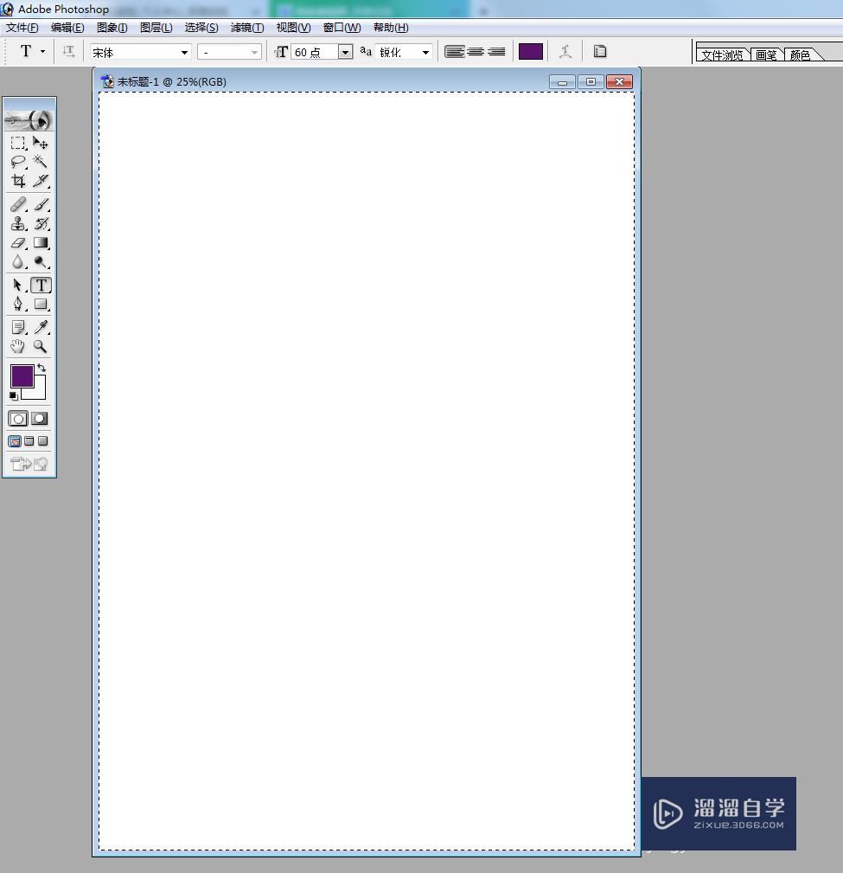Viewport: 843px width, 873px height.
Task: Select the Blur tool
Action: click(x=18, y=261)
